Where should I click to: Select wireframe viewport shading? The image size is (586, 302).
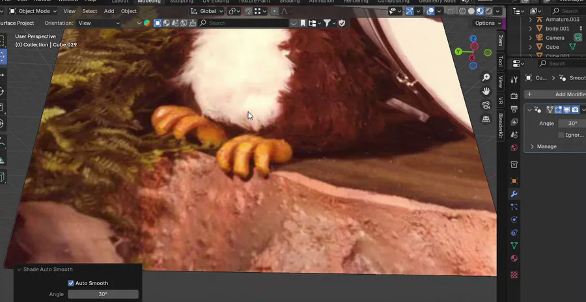[462, 11]
